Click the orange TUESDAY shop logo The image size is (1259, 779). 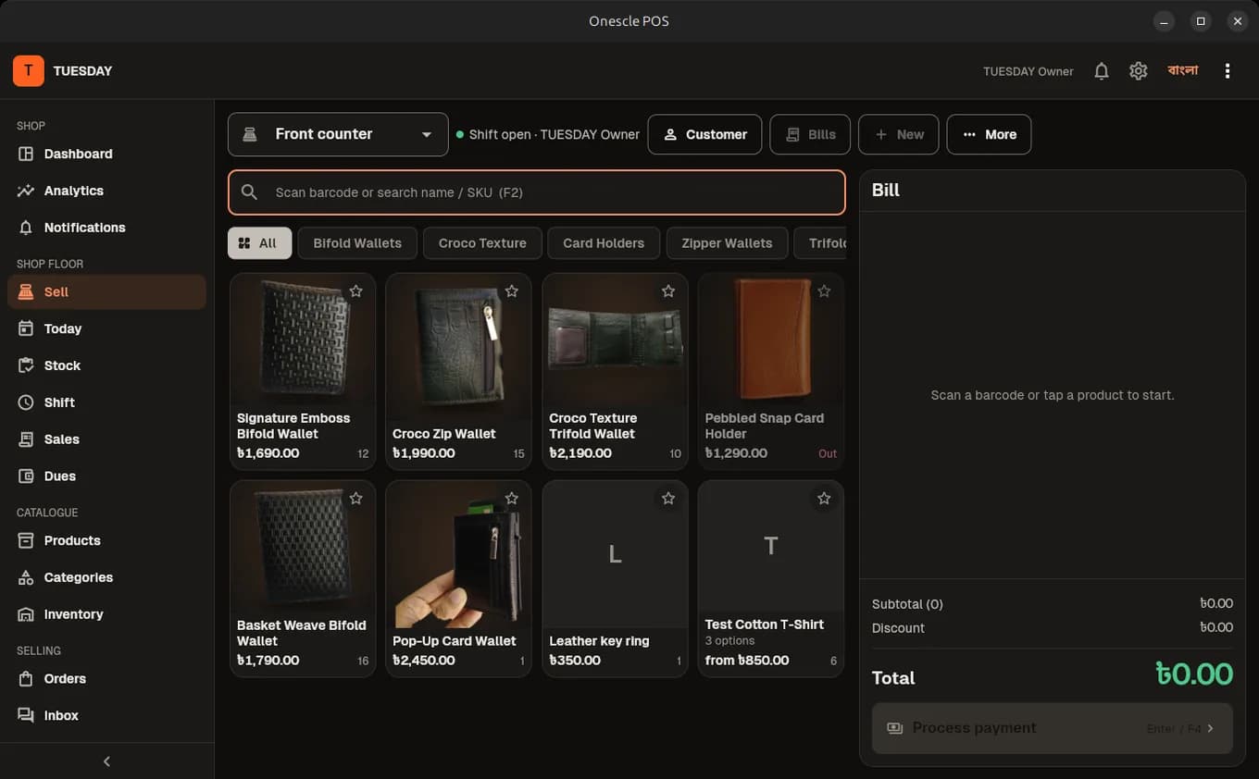[29, 70]
